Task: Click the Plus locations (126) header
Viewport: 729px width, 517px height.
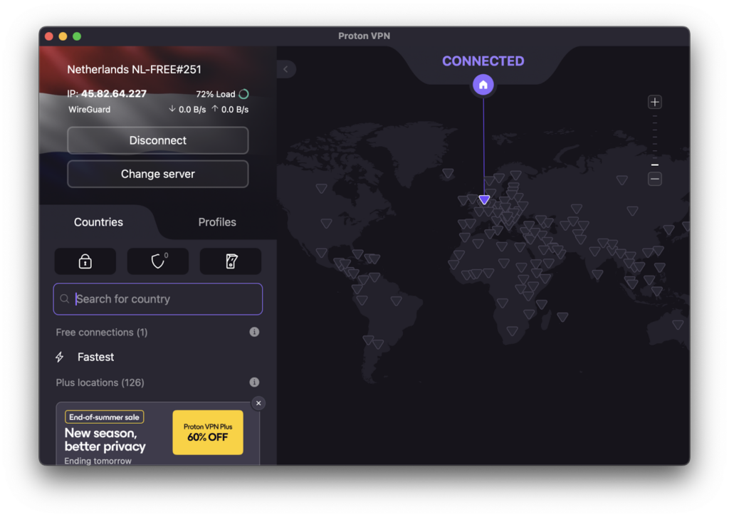Action: click(x=100, y=382)
